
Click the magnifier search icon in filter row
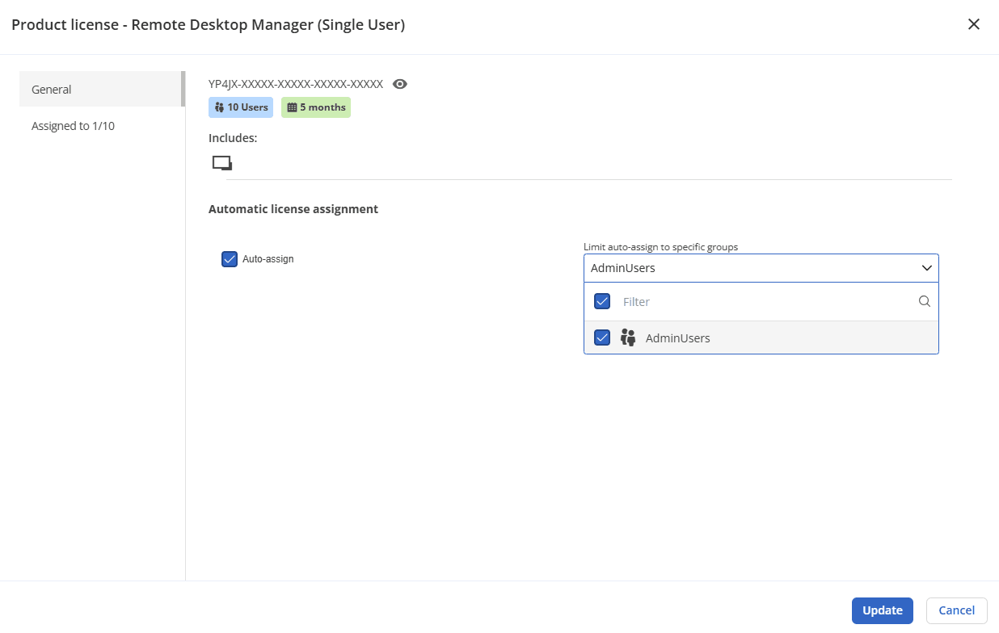click(x=925, y=302)
